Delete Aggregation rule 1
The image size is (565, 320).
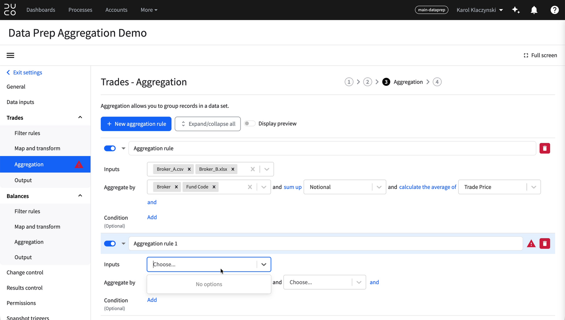pyautogui.click(x=545, y=243)
